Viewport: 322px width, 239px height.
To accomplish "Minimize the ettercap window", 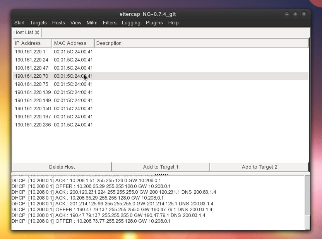I will coord(287,14).
